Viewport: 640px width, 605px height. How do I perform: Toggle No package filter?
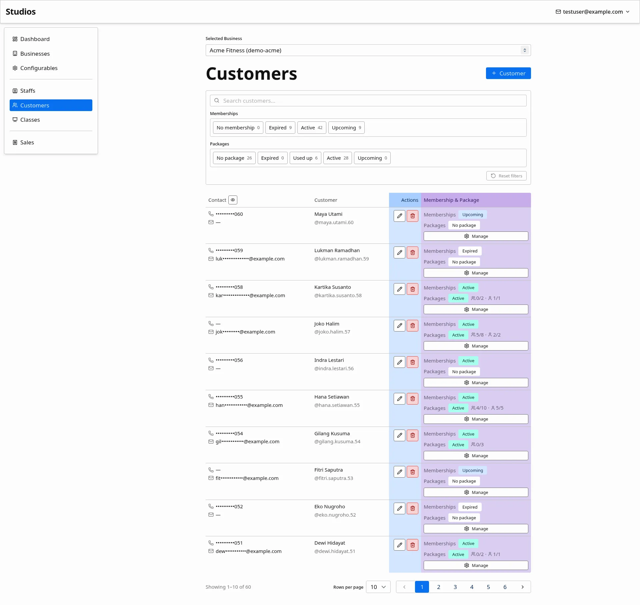[234, 158]
